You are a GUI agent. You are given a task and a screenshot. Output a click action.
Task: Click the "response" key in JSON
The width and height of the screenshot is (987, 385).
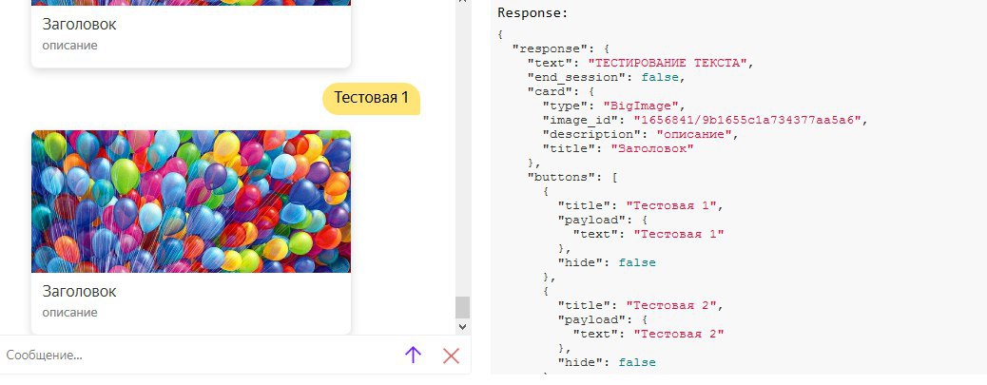547,48
